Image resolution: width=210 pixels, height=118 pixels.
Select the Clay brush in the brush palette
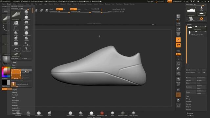pos(26,12)
